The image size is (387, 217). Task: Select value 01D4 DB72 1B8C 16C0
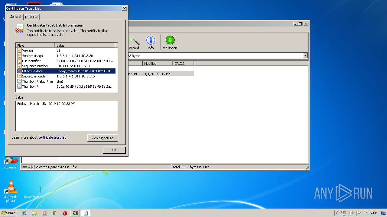click(73, 66)
